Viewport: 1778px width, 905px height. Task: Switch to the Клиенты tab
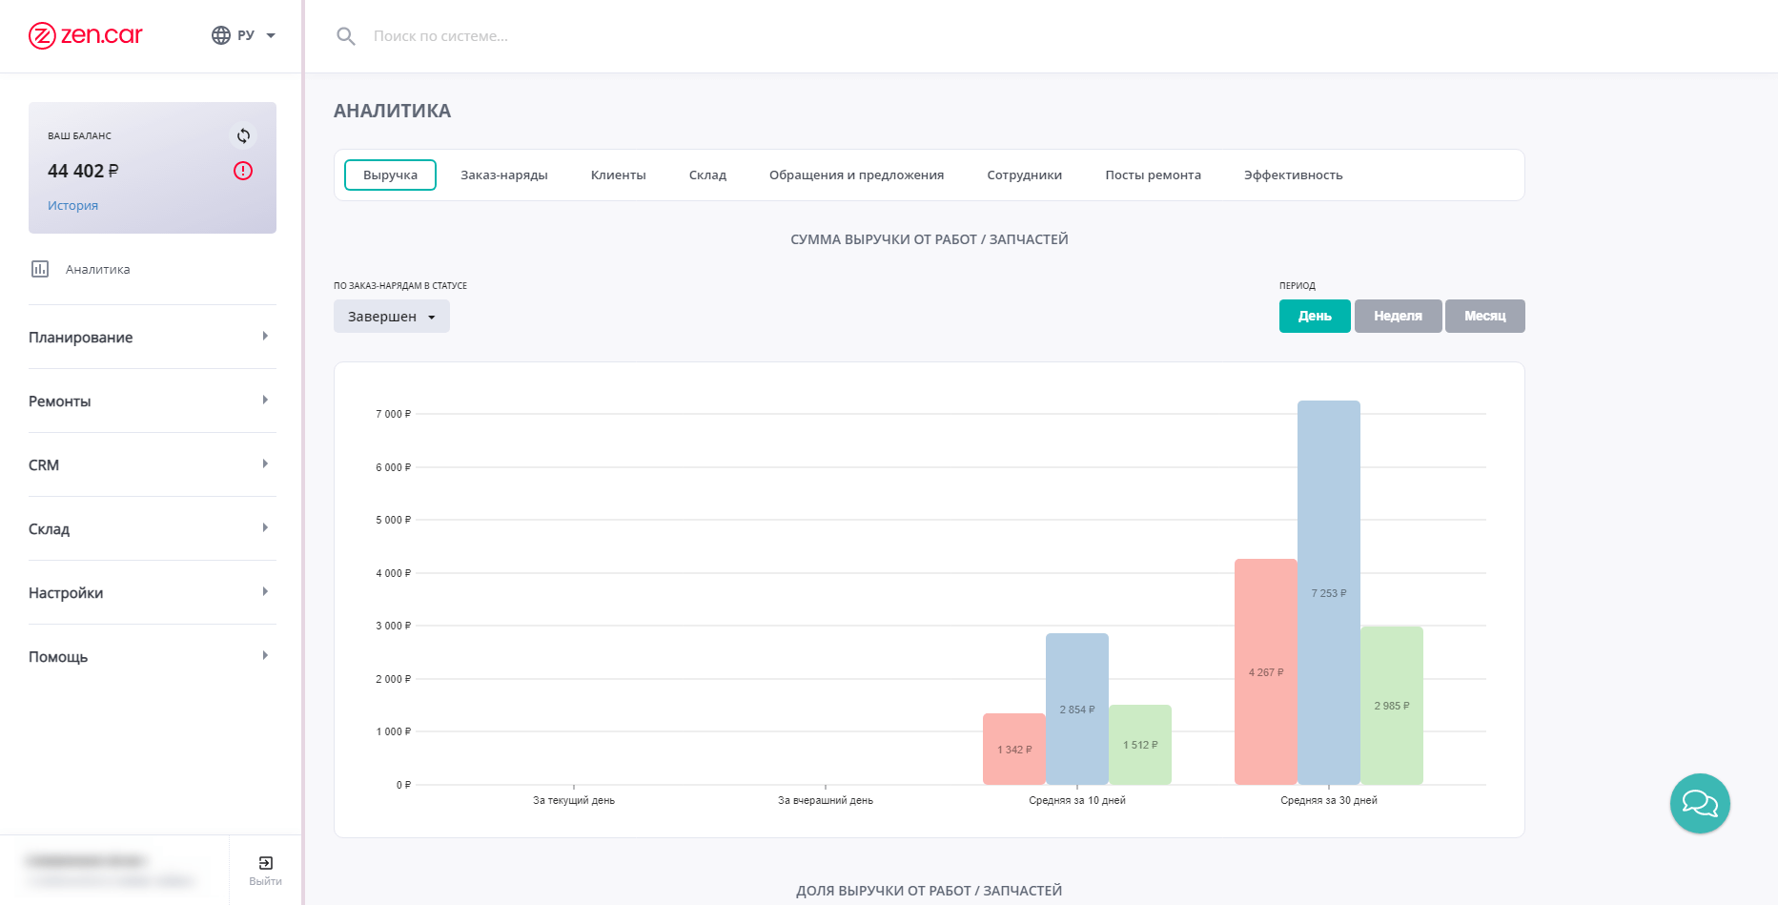[619, 175]
